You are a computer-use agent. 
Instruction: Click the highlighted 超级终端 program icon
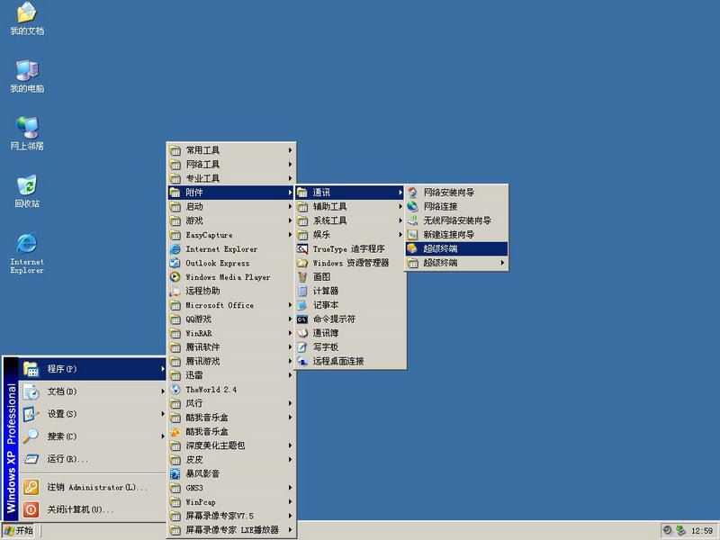coord(413,248)
